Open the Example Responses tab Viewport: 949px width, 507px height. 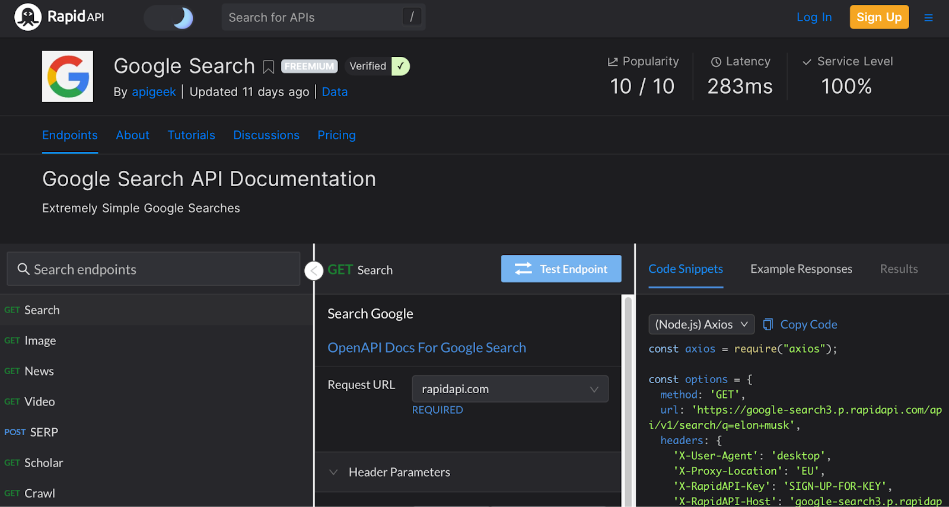point(801,269)
